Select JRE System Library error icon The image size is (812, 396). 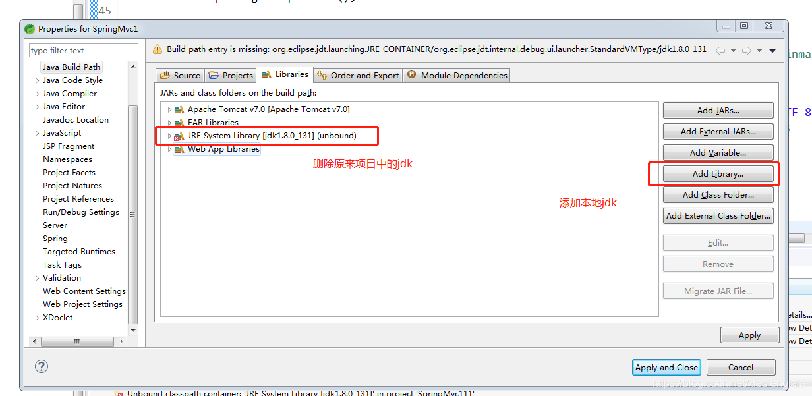[x=179, y=136]
